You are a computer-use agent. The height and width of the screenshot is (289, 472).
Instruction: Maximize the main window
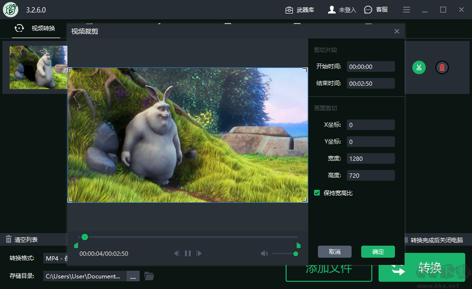coord(443,10)
